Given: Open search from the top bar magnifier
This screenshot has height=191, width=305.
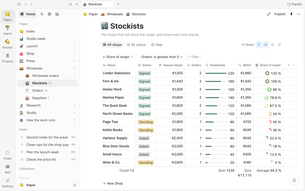Looking at the screenshot, I should coord(71,4).
